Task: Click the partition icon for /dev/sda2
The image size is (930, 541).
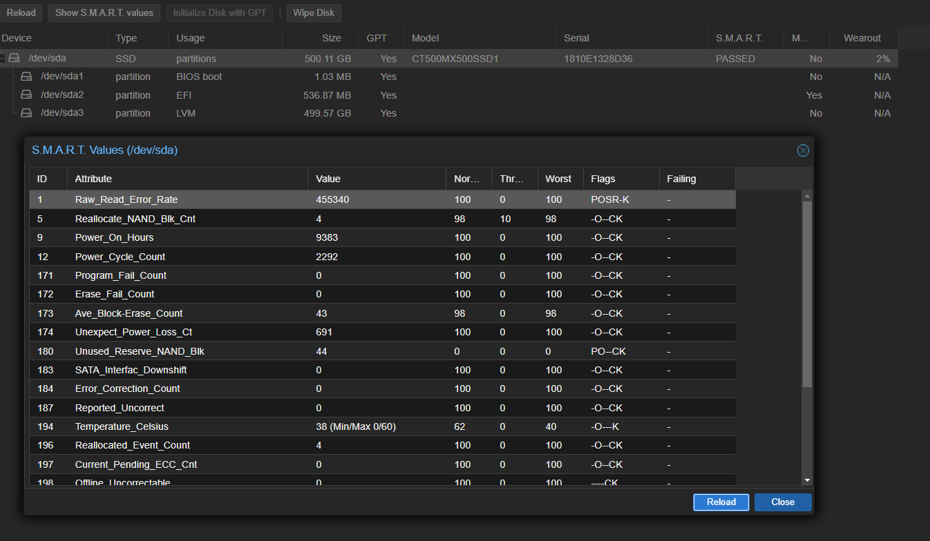Action: point(26,95)
